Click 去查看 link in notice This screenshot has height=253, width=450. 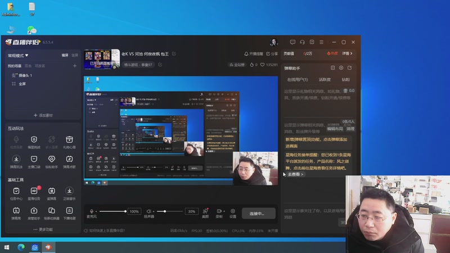point(295,174)
